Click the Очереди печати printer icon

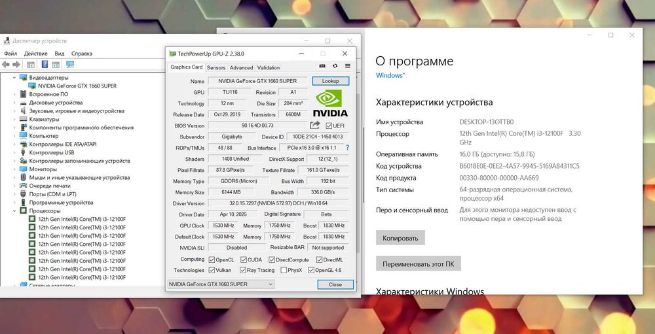click(23, 186)
